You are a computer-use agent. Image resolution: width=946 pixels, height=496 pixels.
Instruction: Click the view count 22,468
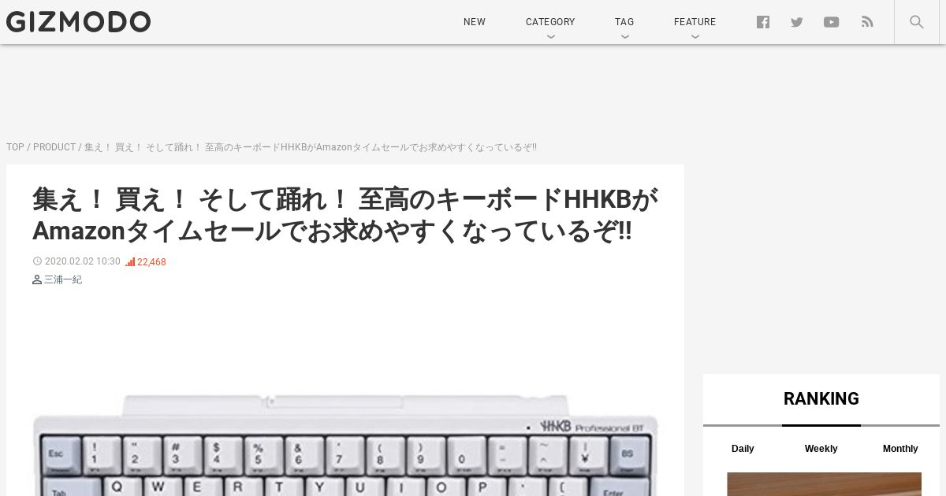point(151,262)
